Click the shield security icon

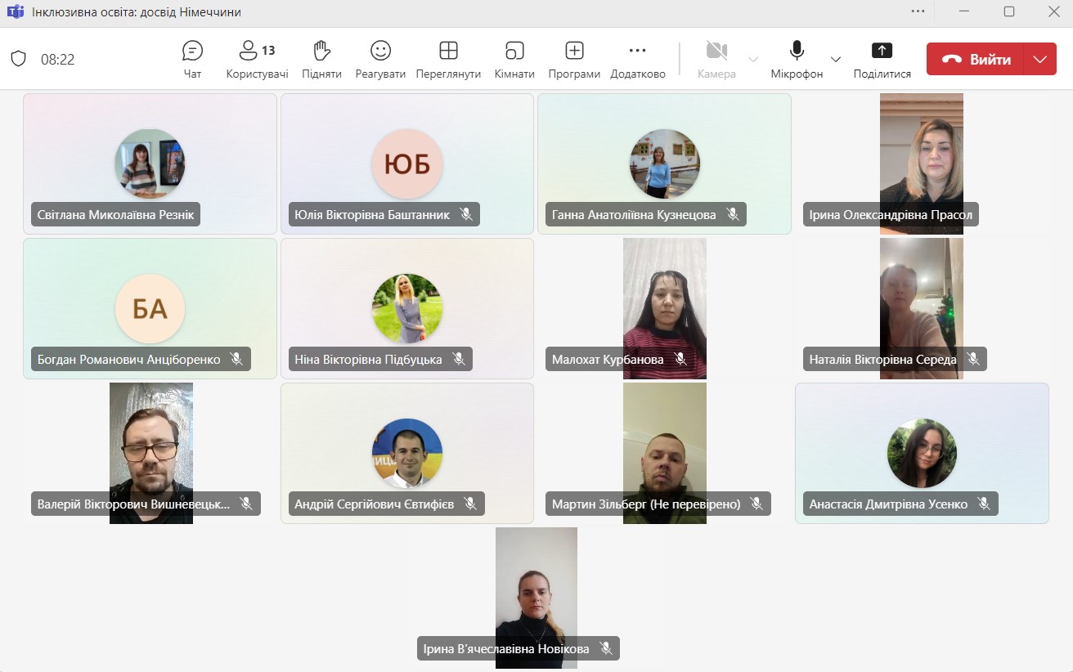click(x=18, y=59)
